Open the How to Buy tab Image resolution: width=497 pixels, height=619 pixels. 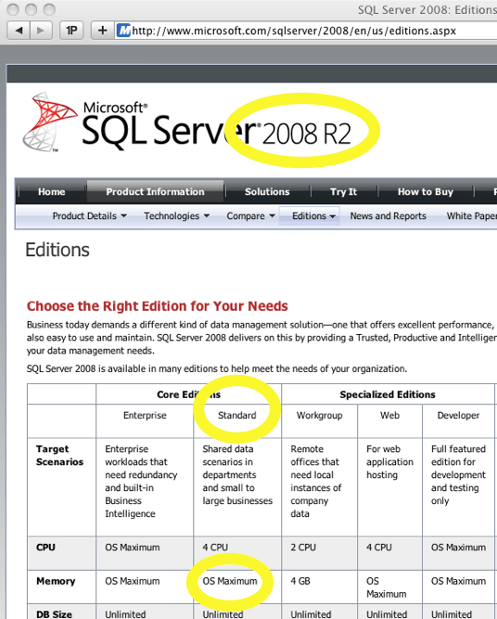coord(426,192)
